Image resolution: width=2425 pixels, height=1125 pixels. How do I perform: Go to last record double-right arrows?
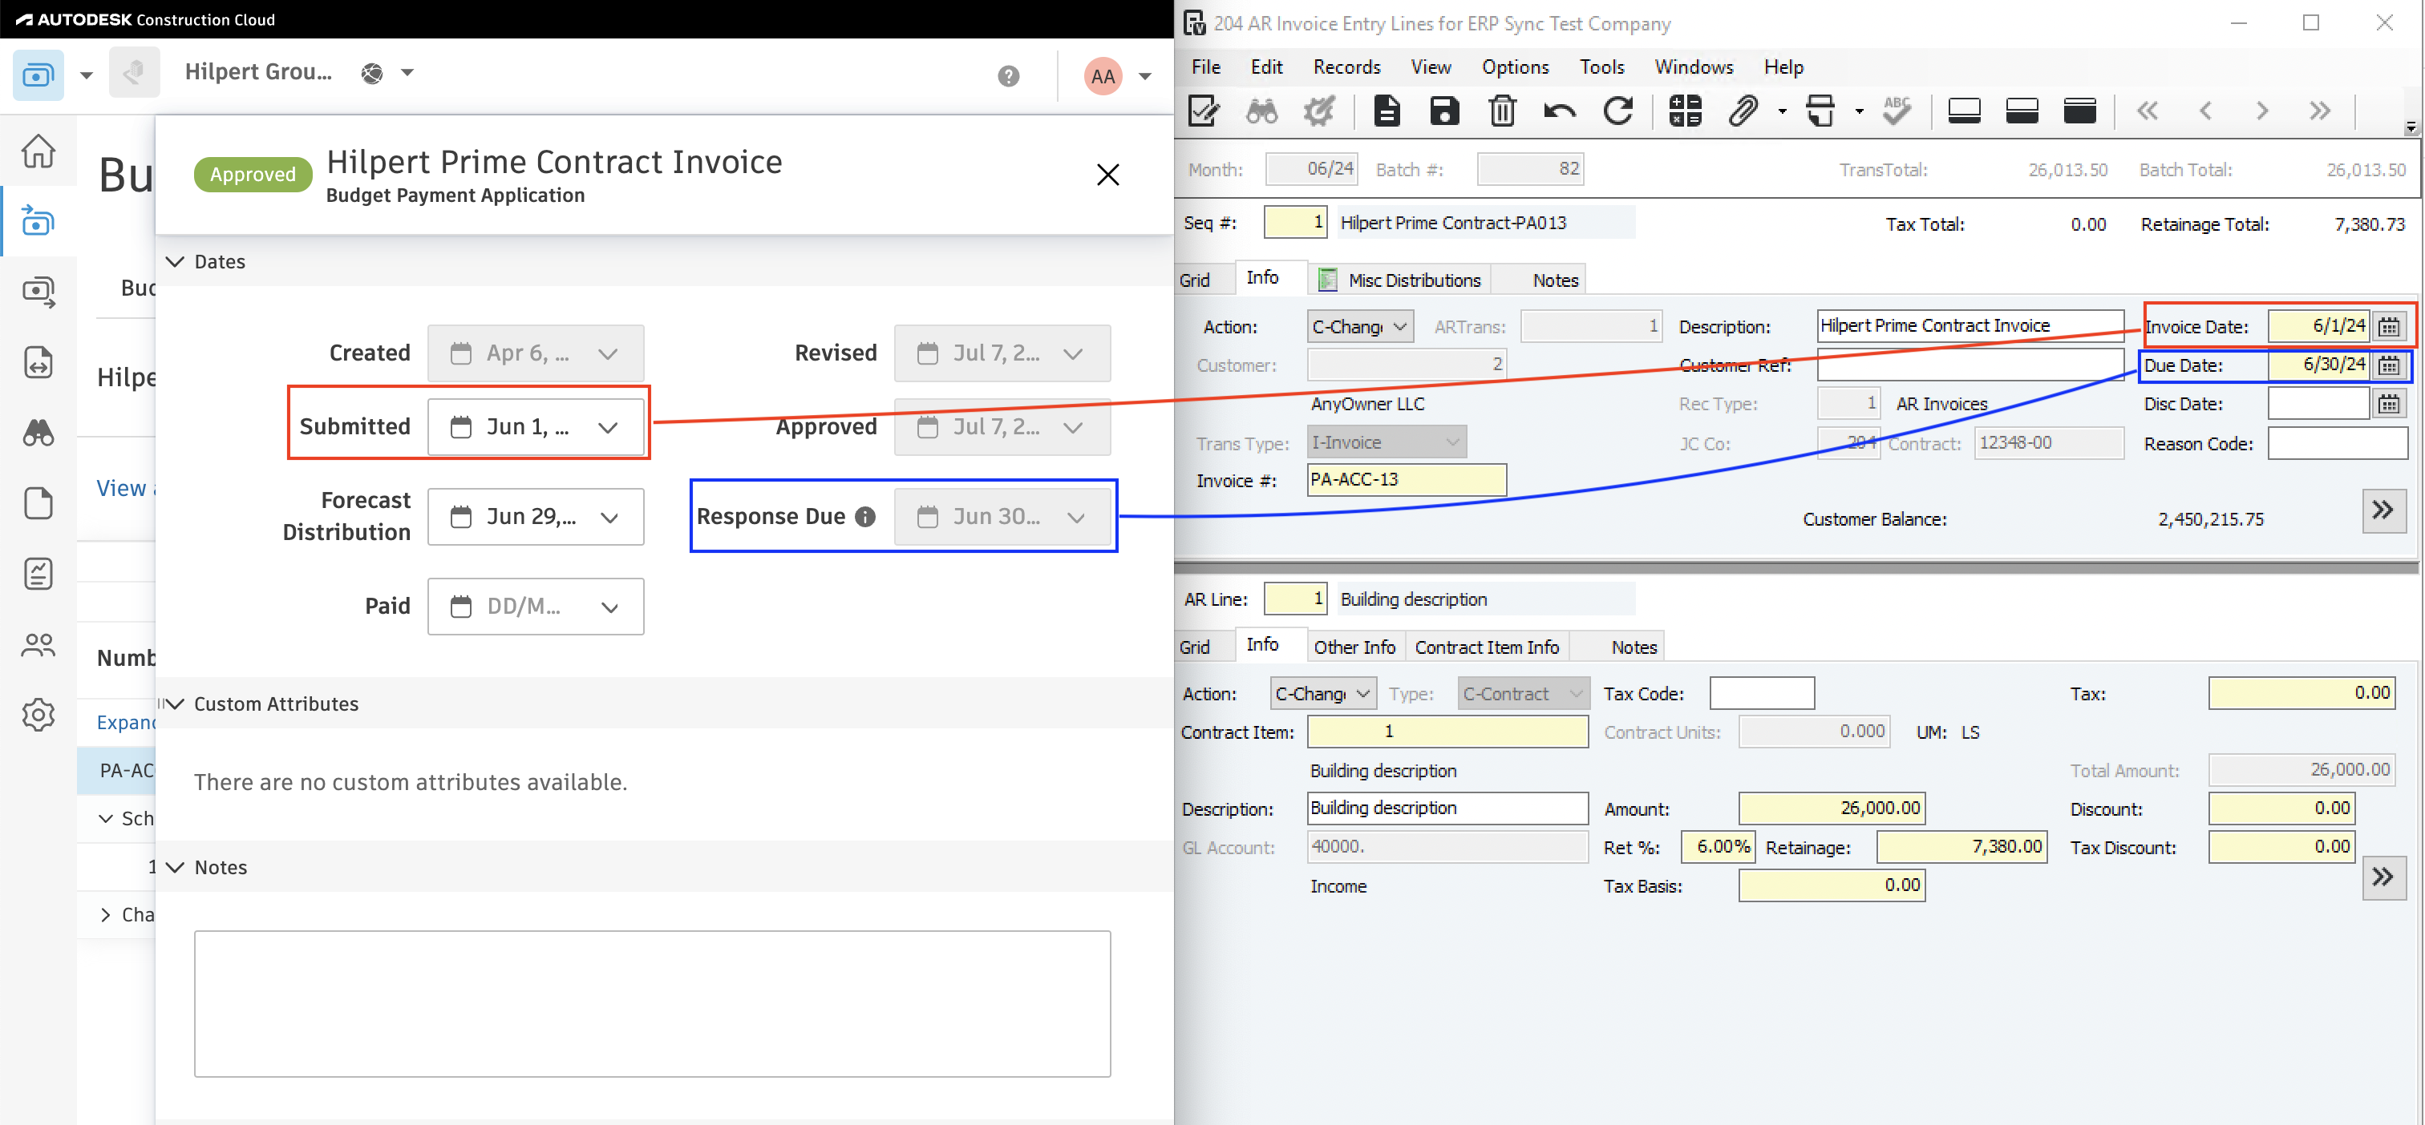click(2321, 111)
